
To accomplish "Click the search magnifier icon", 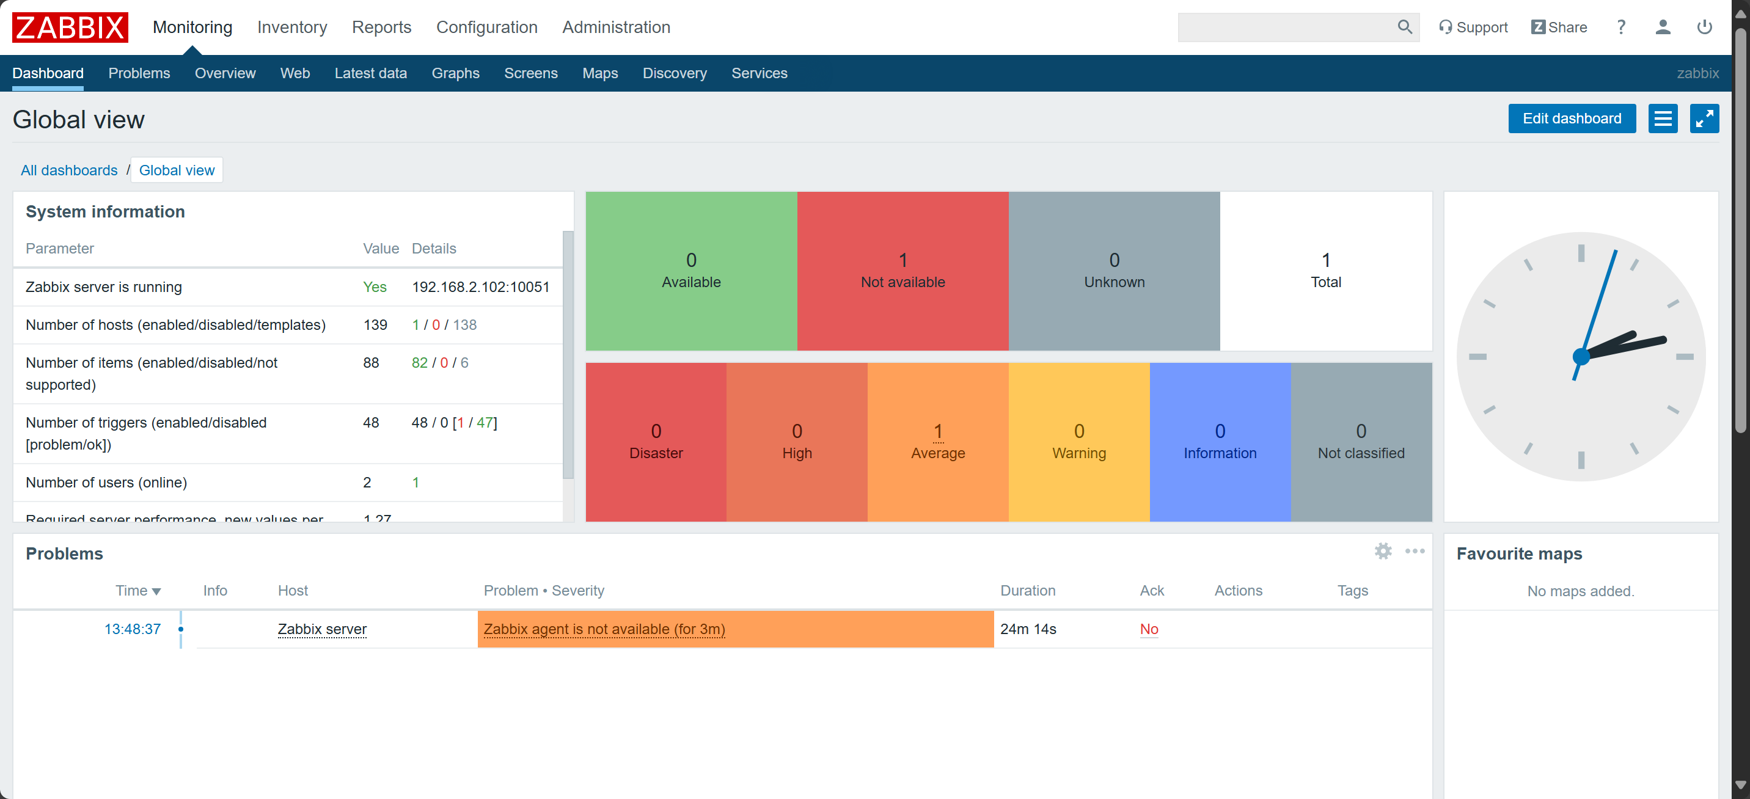I will 1404,27.
